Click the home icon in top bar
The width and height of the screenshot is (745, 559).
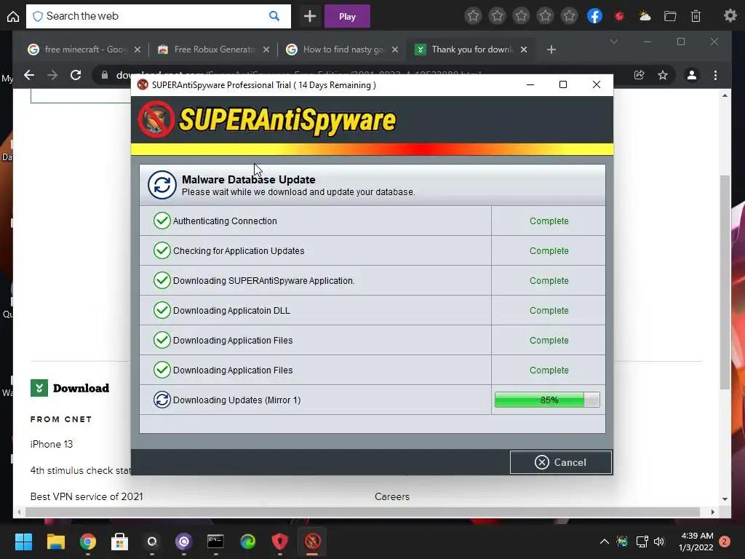13,17
